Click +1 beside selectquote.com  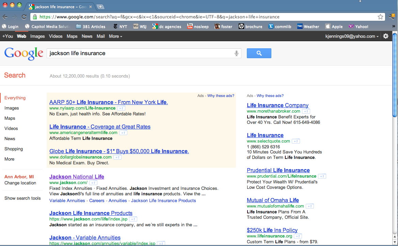pyautogui.click(x=296, y=141)
